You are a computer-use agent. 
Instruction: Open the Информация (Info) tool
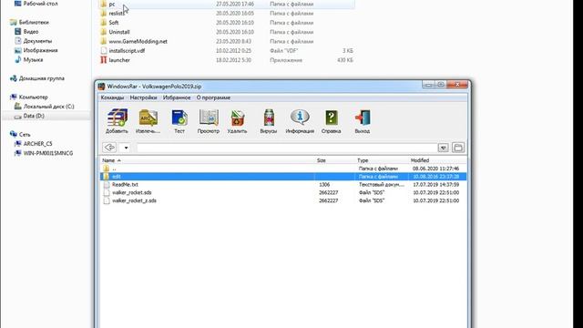[300, 121]
